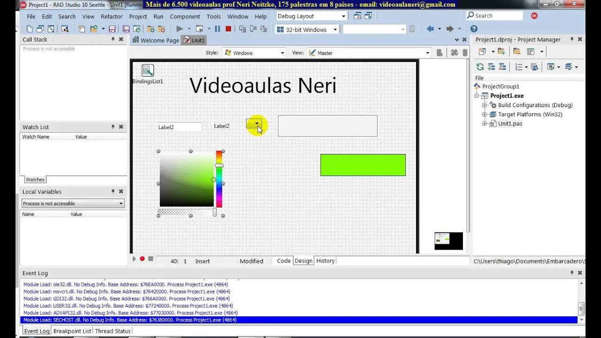
Task: Click the green Run play icon
Action: [x=179, y=29]
